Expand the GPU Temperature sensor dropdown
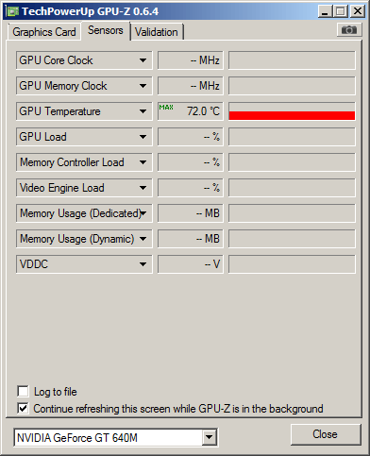Viewport: 370px width, 456px height. (x=143, y=111)
